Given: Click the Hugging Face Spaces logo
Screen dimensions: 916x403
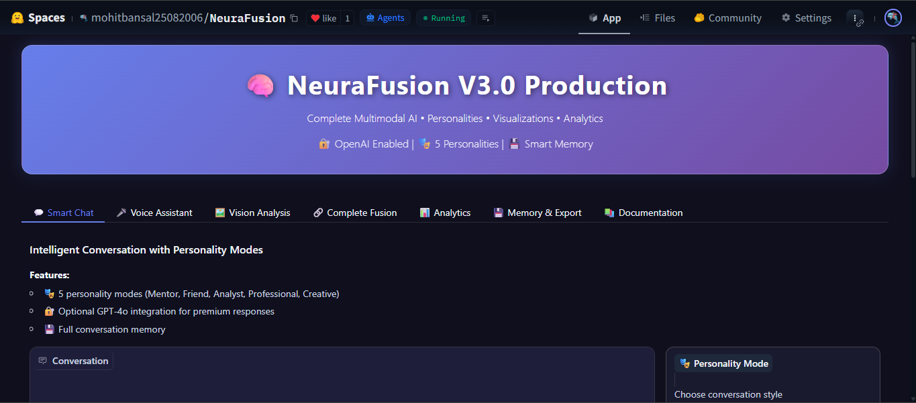Looking at the screenshot, I should (x=38, y=18).
